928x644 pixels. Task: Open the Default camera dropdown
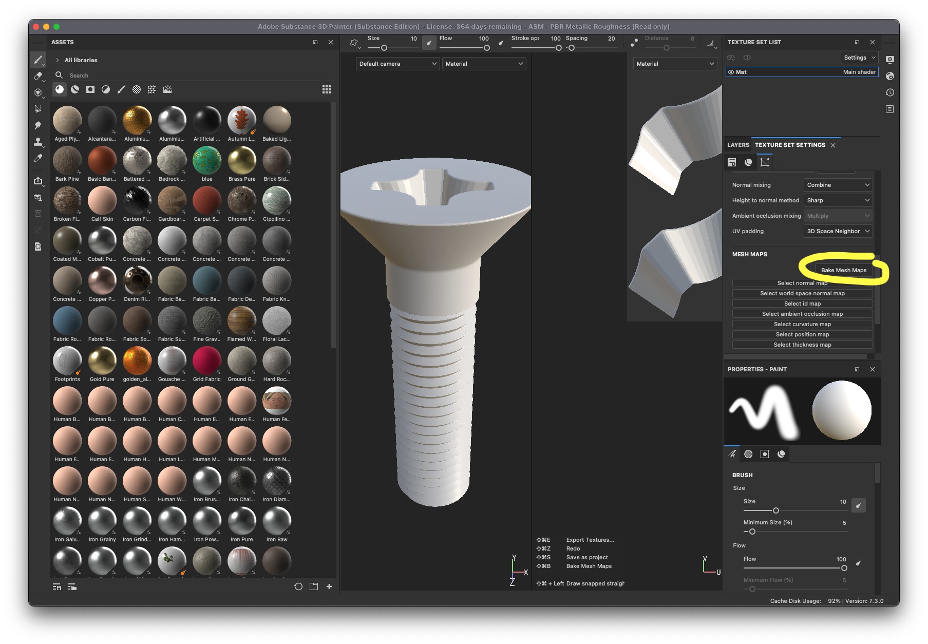[x=397, y=64]
